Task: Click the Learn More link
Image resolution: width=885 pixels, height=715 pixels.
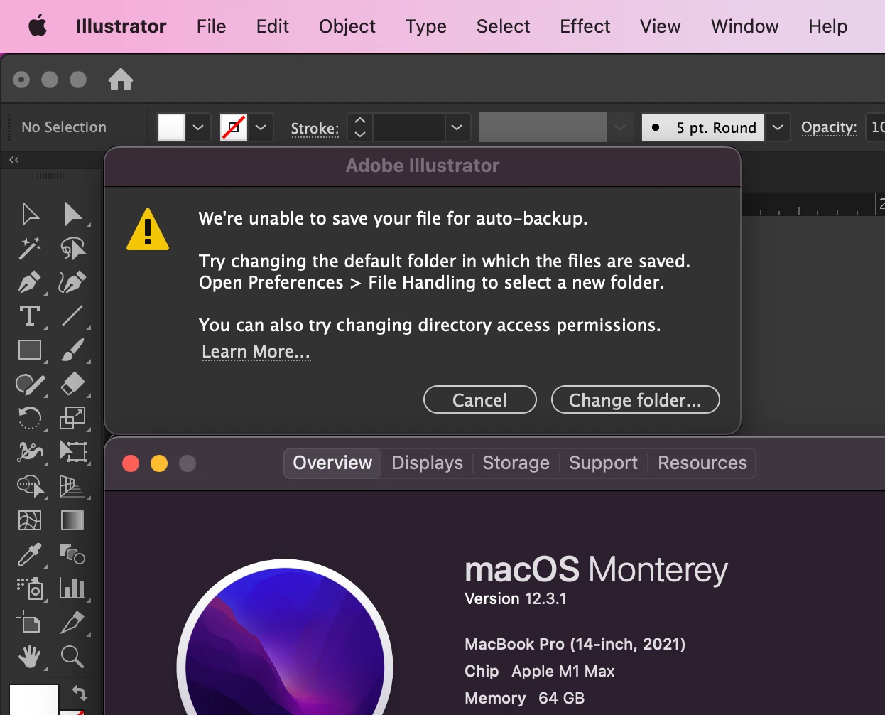Action: (x=256, y=352)
